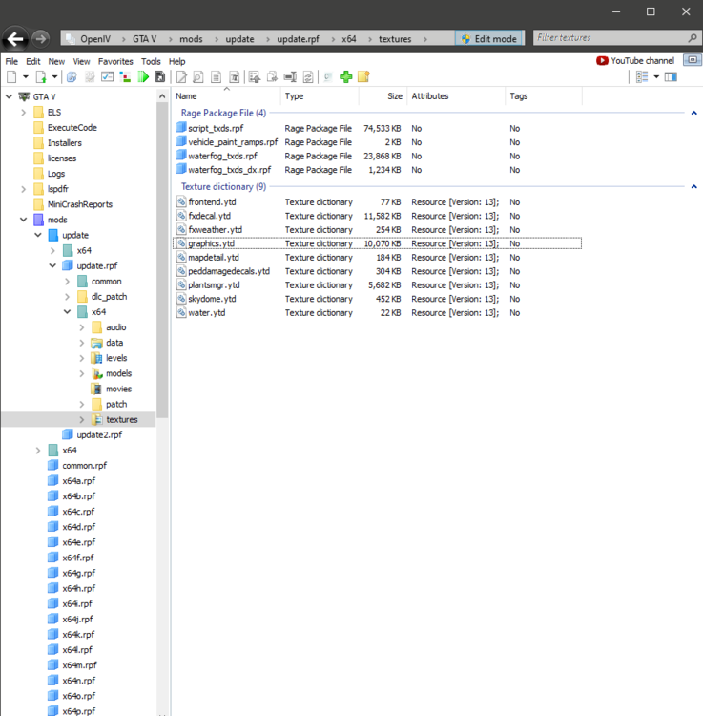
Task: Open the View menu
Action: click(82, 61)
